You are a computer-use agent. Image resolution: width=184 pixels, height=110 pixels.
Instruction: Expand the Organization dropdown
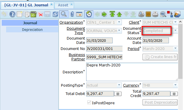pos(119,22)
